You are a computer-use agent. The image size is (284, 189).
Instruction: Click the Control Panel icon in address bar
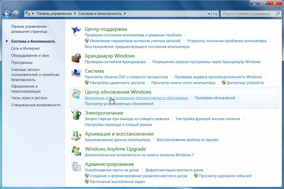[28, 14]
